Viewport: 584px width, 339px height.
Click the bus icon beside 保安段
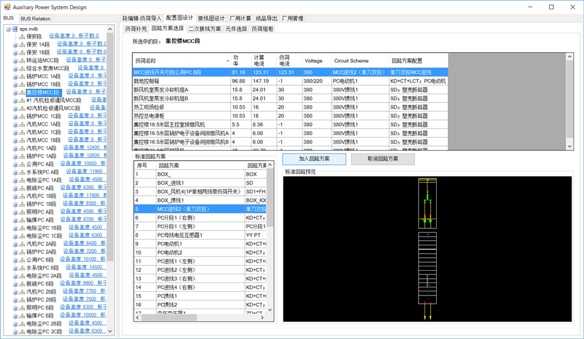tap(22, 37)
